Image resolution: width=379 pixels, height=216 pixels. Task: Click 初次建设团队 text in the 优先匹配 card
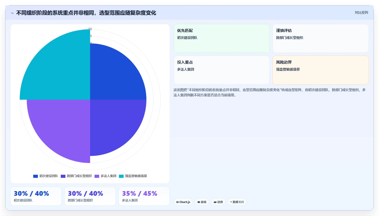tap(187, 38)
